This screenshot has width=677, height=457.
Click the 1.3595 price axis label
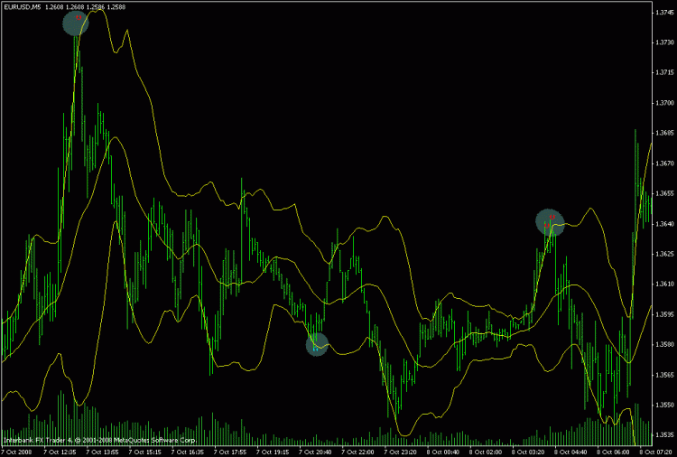[663, 314]
